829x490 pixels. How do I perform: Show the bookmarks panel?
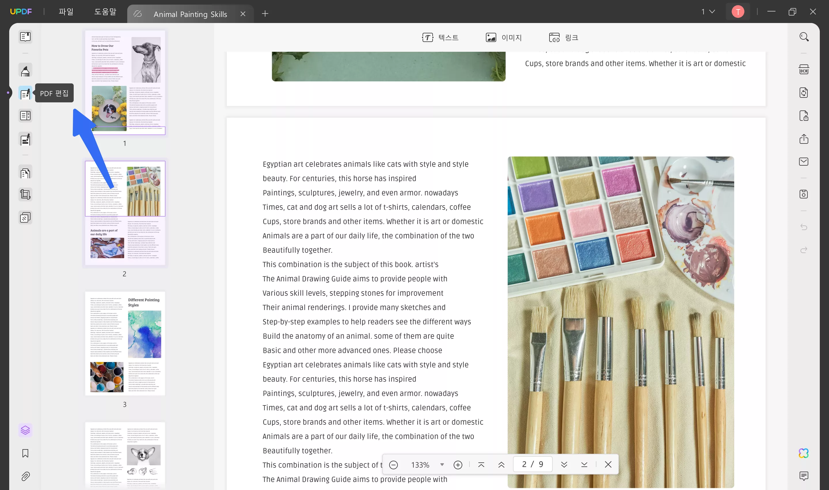pos(25,453)
